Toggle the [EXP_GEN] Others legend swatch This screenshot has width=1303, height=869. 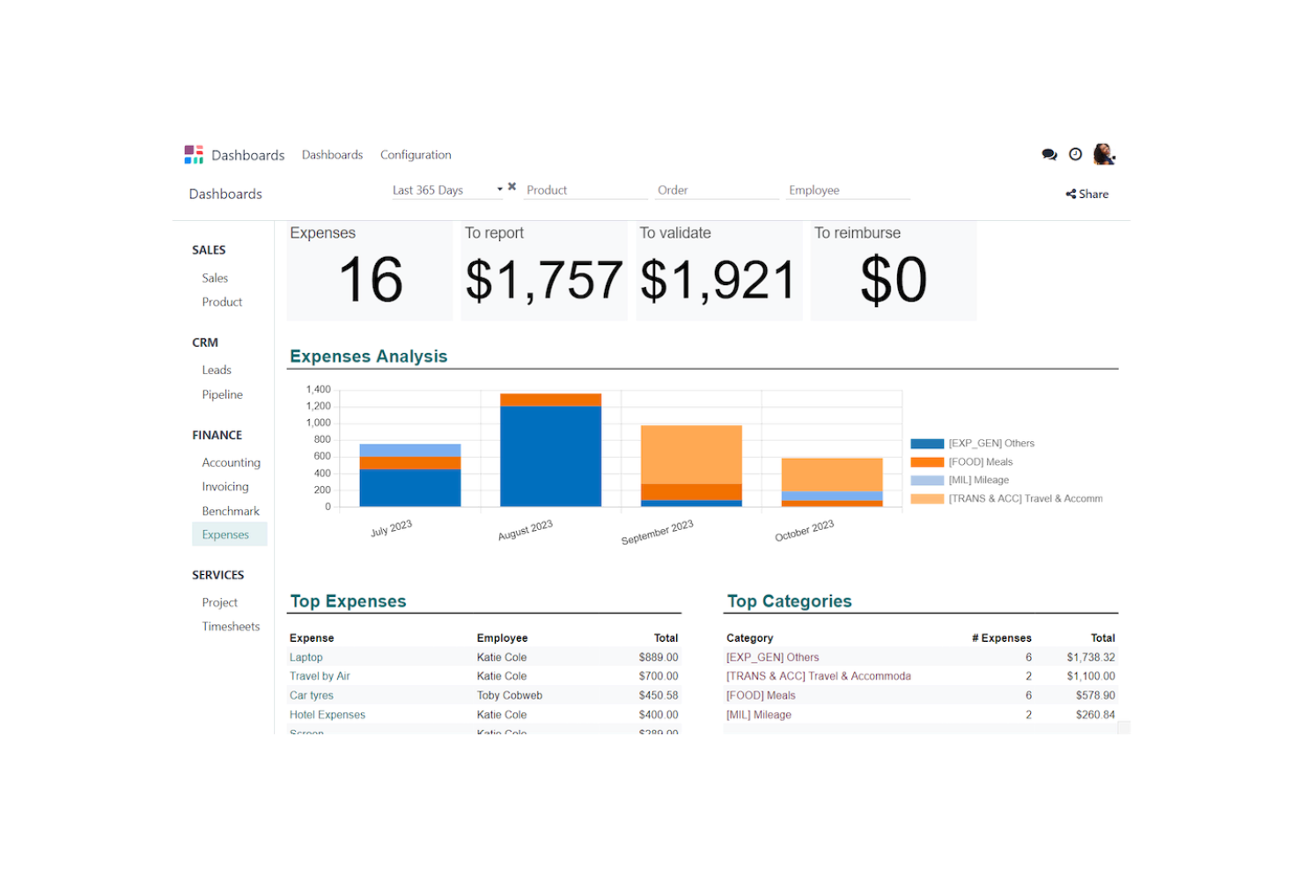(x=927, y=444)
